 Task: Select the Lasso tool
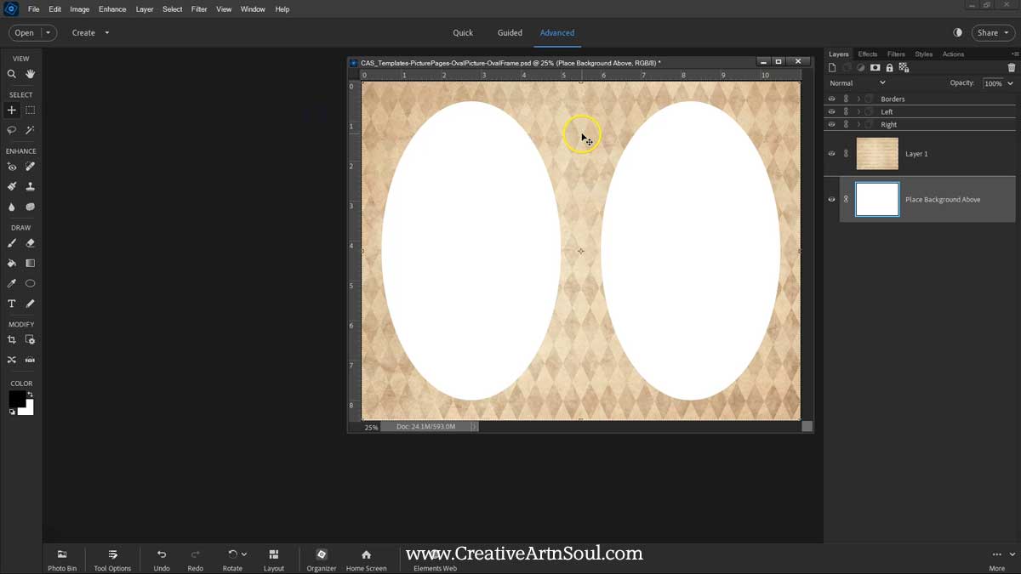pos(12,130)
